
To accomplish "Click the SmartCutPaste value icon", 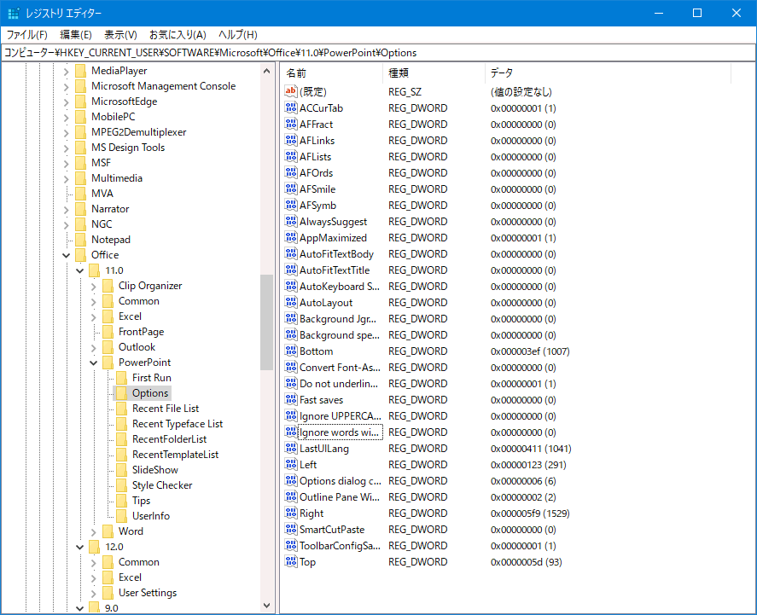I will 291,530.
